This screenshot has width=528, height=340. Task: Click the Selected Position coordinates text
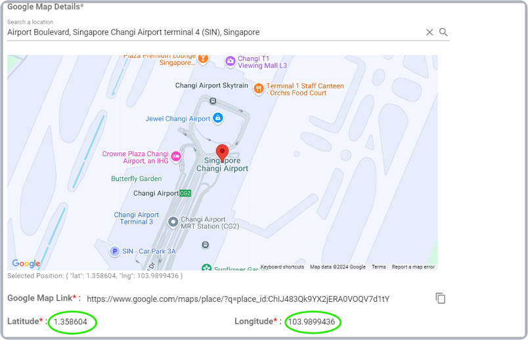(x=95, y=276)
